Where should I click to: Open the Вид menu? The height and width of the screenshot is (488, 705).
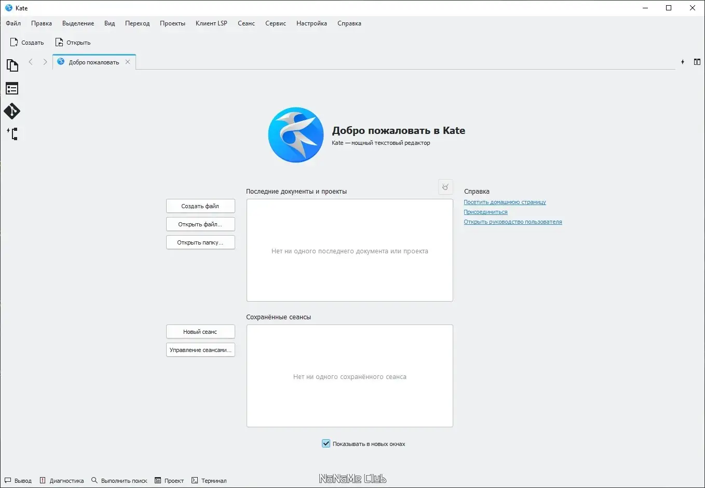point(110,23)
